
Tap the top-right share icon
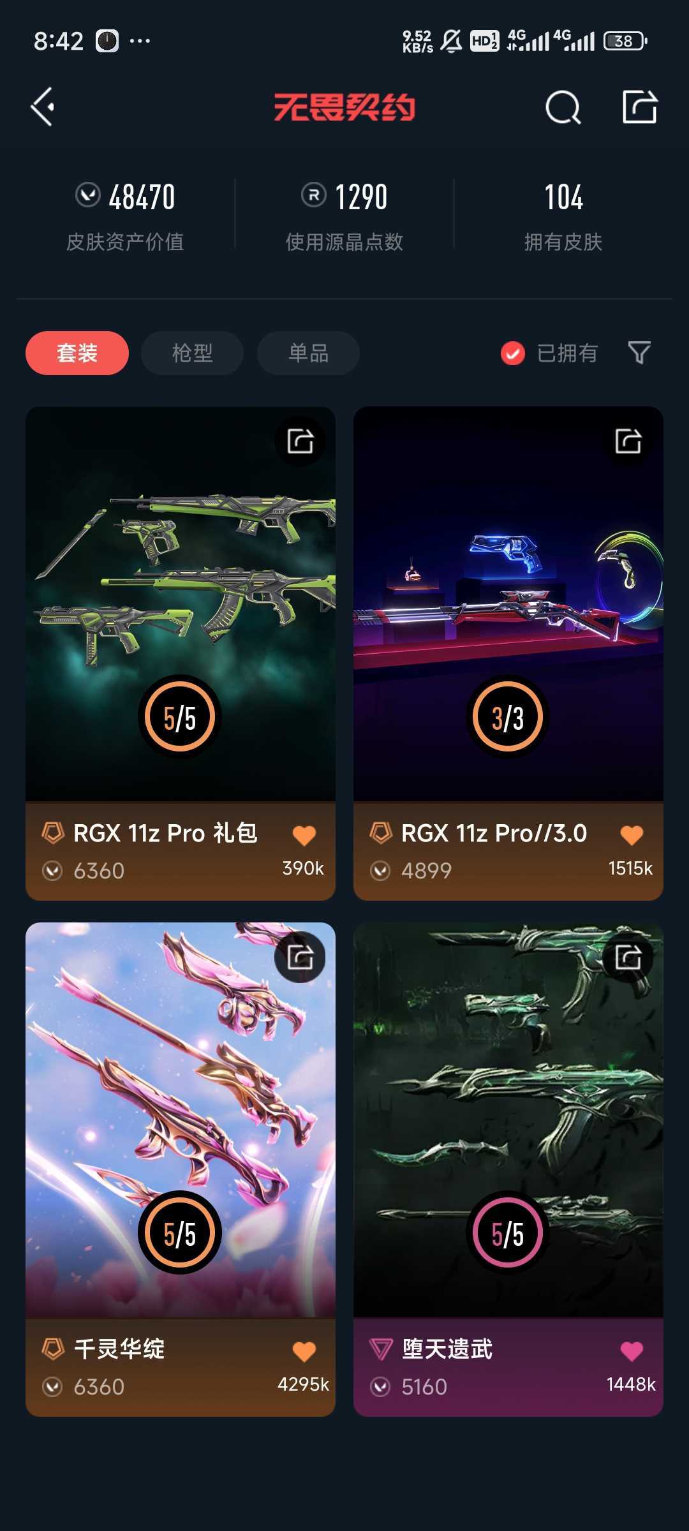tap(639, 107)
